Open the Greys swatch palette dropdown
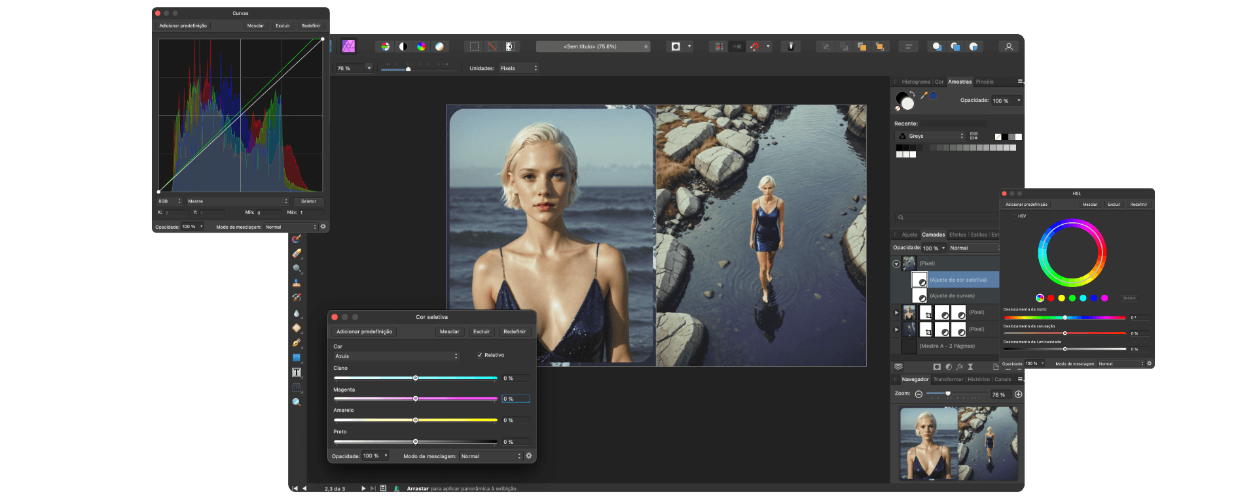 pyautogui.click(x=930, y=136)
